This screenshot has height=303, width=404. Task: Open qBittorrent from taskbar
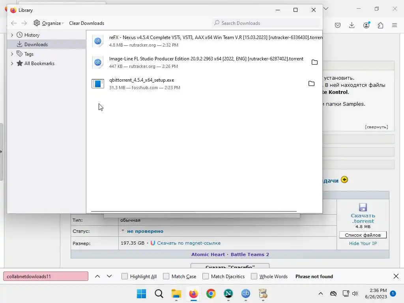245,294
